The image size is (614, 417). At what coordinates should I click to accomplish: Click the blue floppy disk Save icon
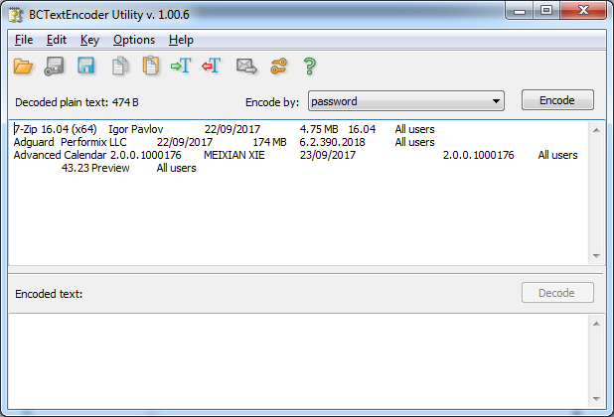[x=86, y=67]
